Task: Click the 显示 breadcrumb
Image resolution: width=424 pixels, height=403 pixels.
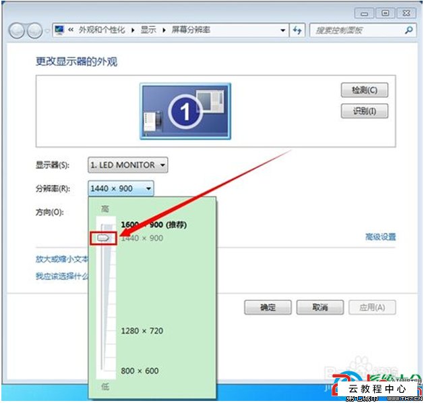Action: click(148, 30)
